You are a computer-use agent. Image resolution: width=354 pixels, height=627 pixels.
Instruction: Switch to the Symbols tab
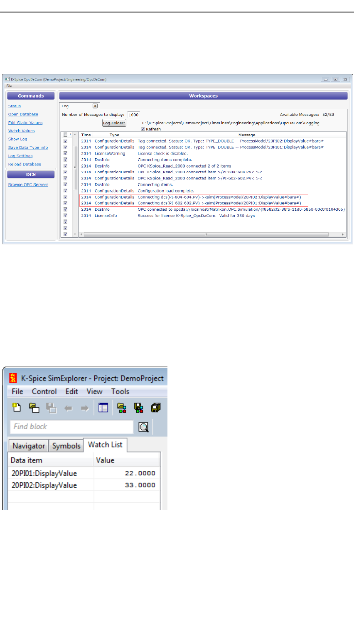tap(66, 446)
